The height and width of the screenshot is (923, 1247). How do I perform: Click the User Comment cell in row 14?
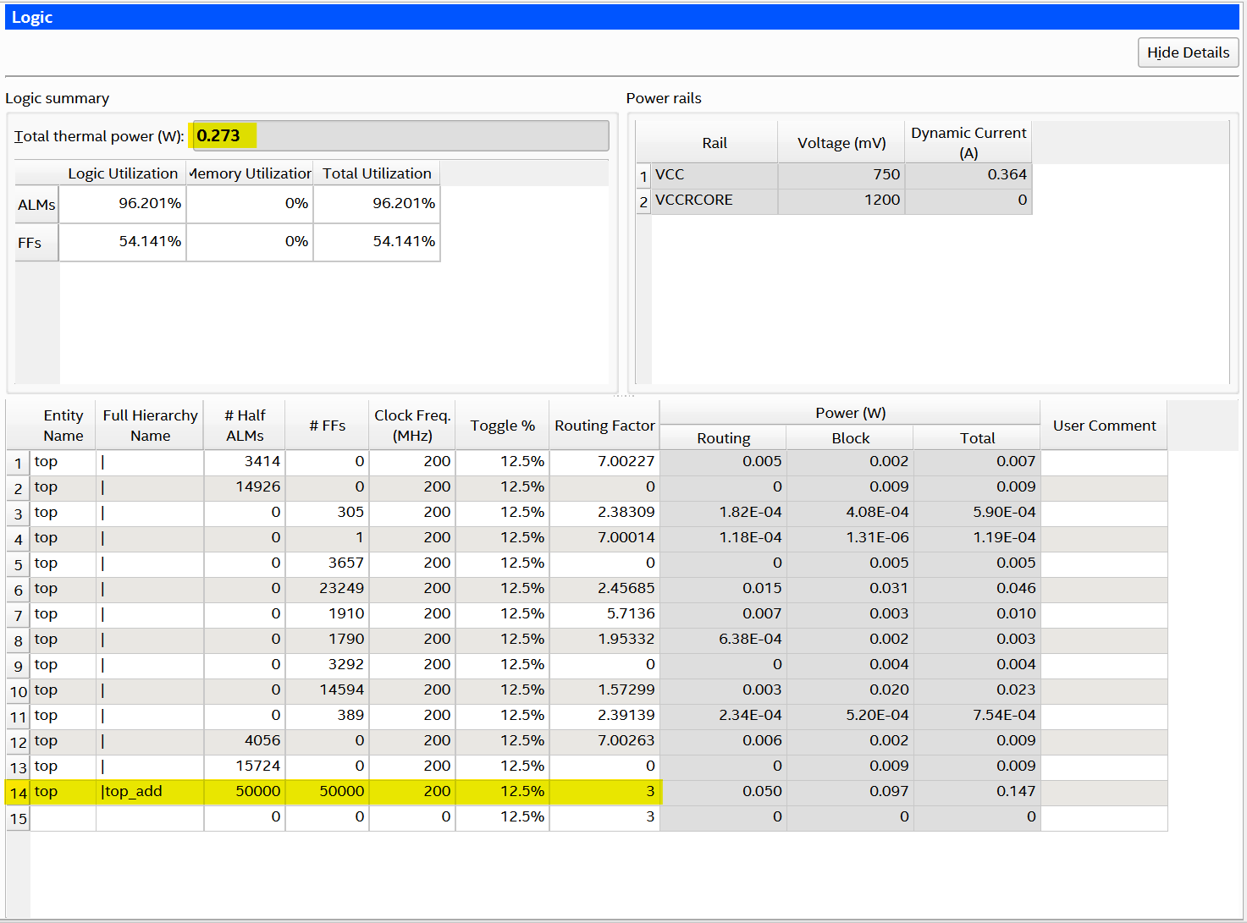[x=1104, y=792]
